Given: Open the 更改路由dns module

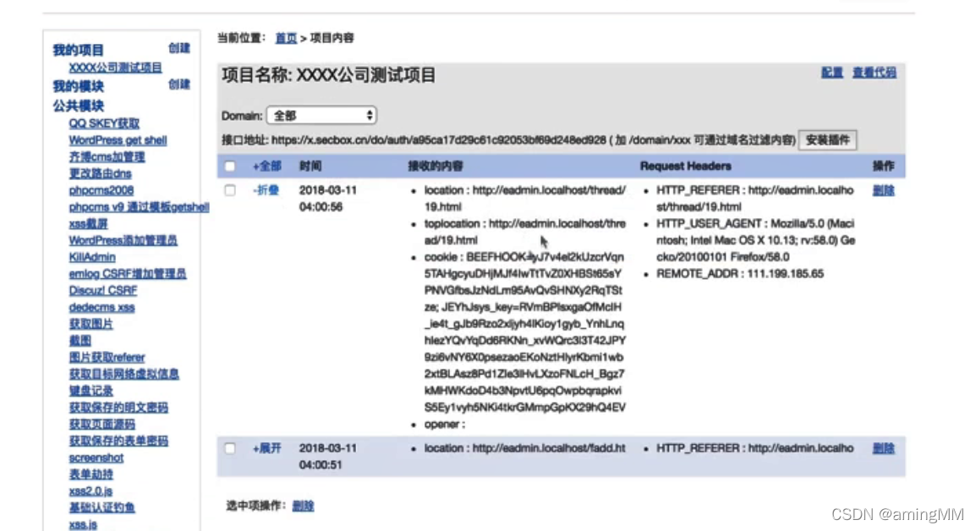Looking at the screenshot, I should click(100, 173).
